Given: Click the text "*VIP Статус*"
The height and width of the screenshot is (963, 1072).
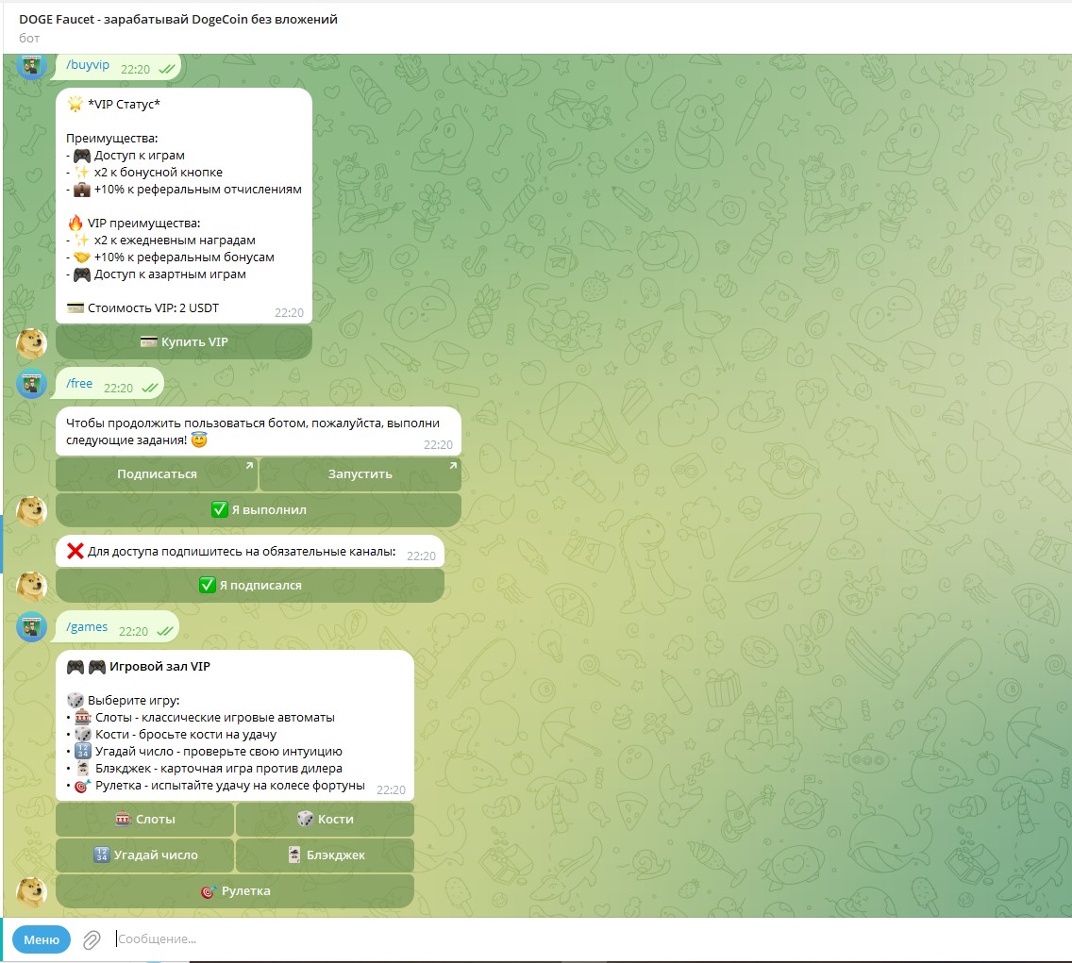Looking at the screenshot, I should click(x=124, y=104).
